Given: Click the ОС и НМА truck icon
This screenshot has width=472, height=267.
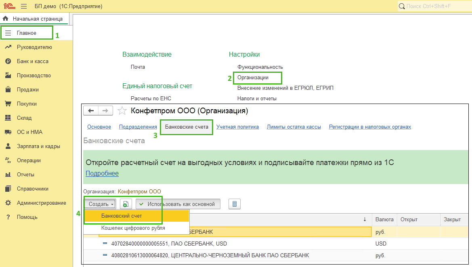Looking at the screenshot, I should point(8,132).
